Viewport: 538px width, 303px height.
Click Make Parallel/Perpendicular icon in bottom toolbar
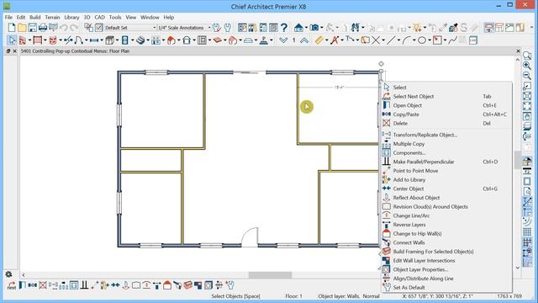click(x=84, y=285)
